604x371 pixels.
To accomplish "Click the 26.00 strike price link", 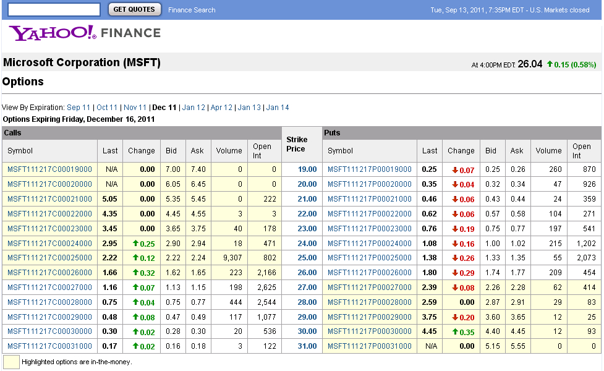I will point(307,273).
